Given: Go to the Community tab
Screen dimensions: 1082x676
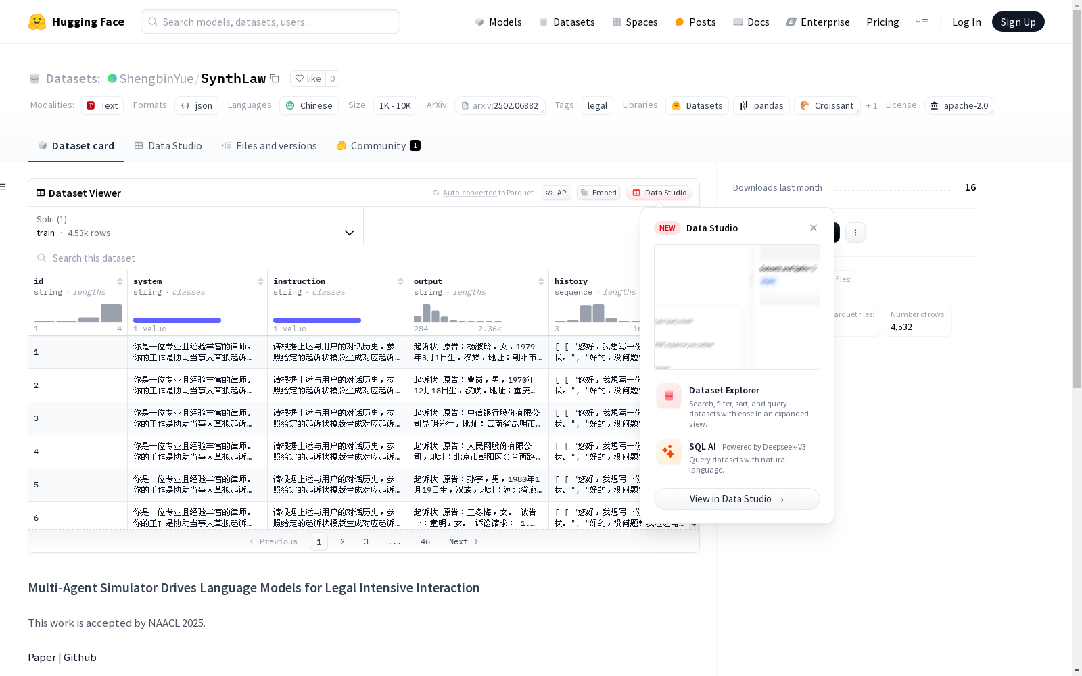Looking at the screenshot, I should pos(378,146).
